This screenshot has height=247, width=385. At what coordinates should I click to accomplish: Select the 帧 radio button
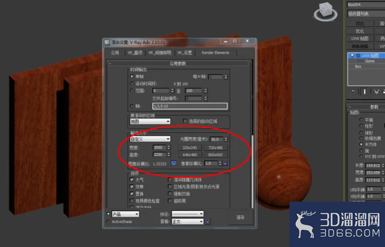(x=132, y=106)
